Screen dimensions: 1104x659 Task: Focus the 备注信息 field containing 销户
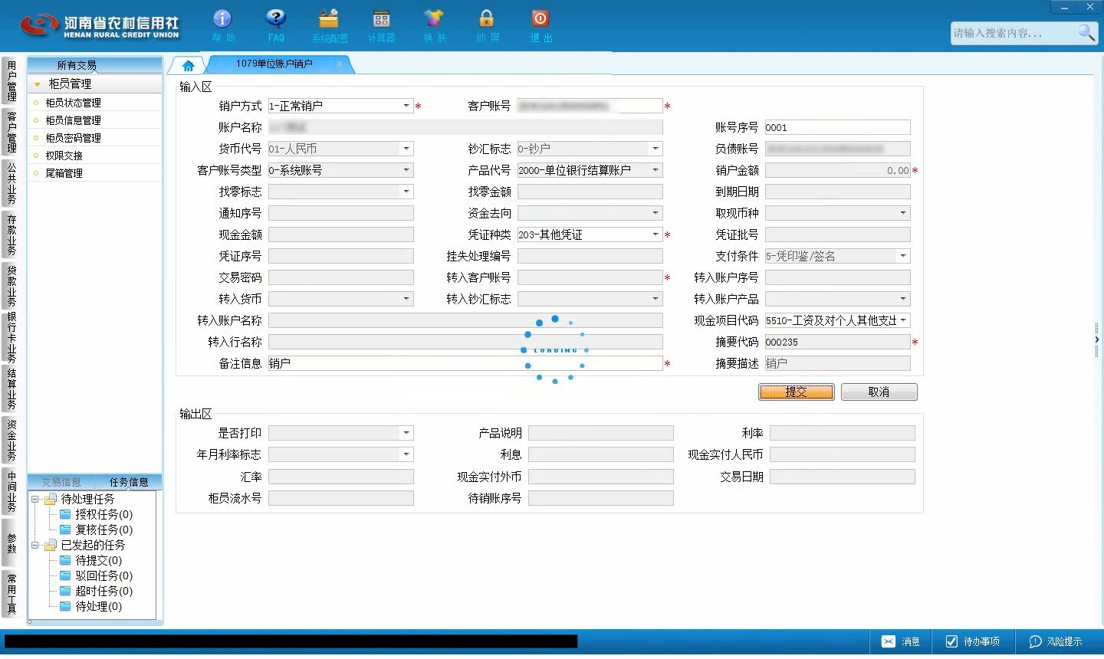tap(465, 363)
